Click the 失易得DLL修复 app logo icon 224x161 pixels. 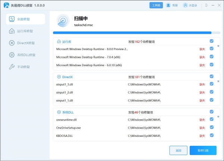coord(6,5)
